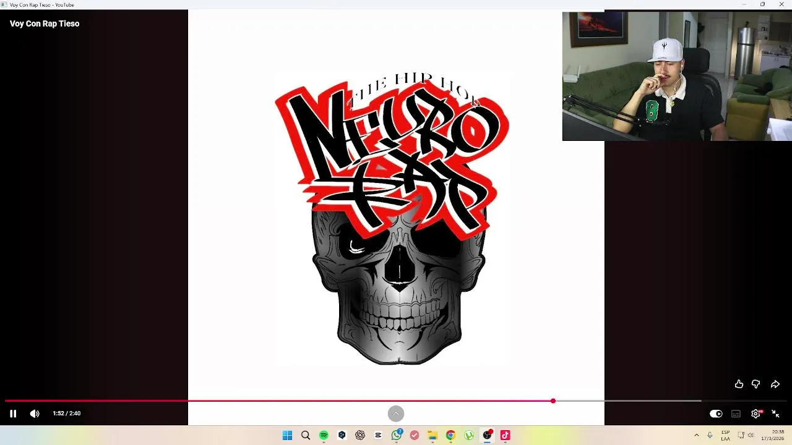Open File Explorer from the taskbar

coord(433,436)
